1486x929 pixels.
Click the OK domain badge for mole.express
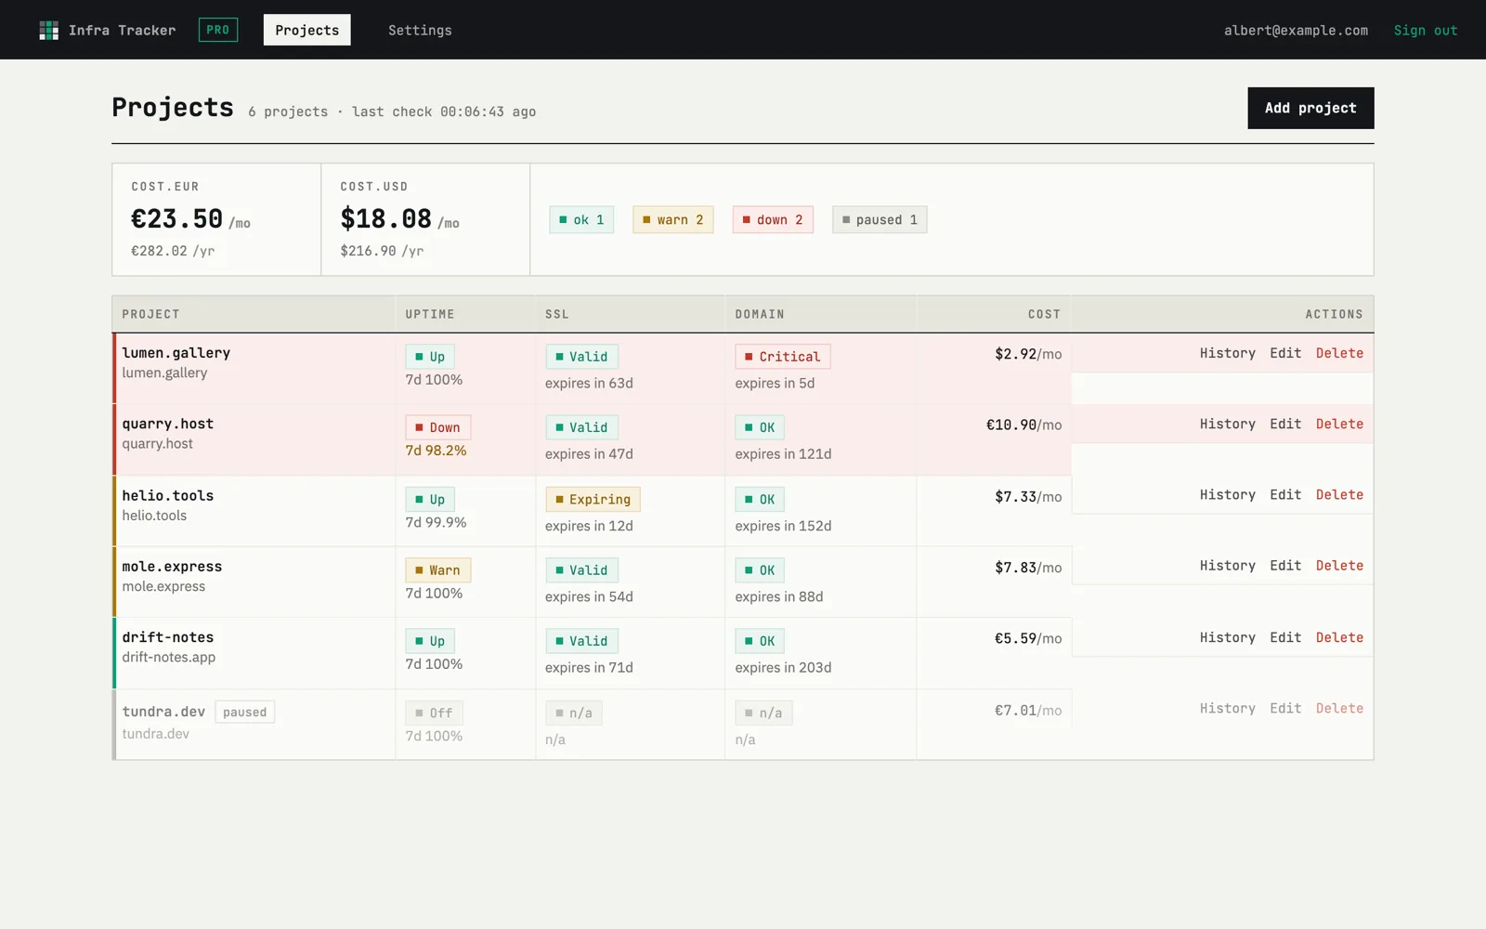coord(760,569)
